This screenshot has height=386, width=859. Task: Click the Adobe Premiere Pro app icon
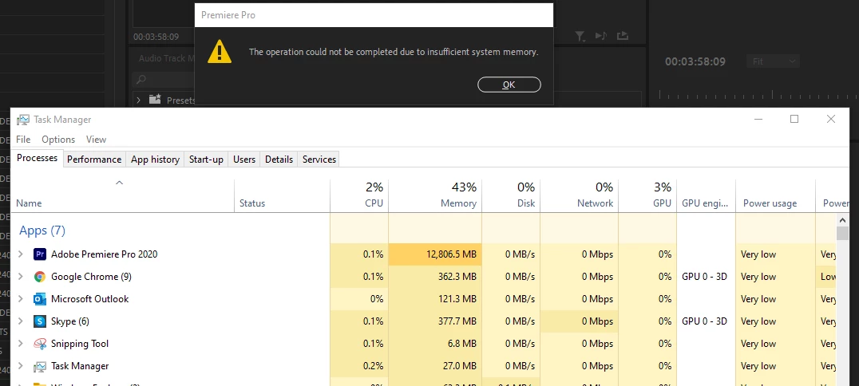click(40, 254)
